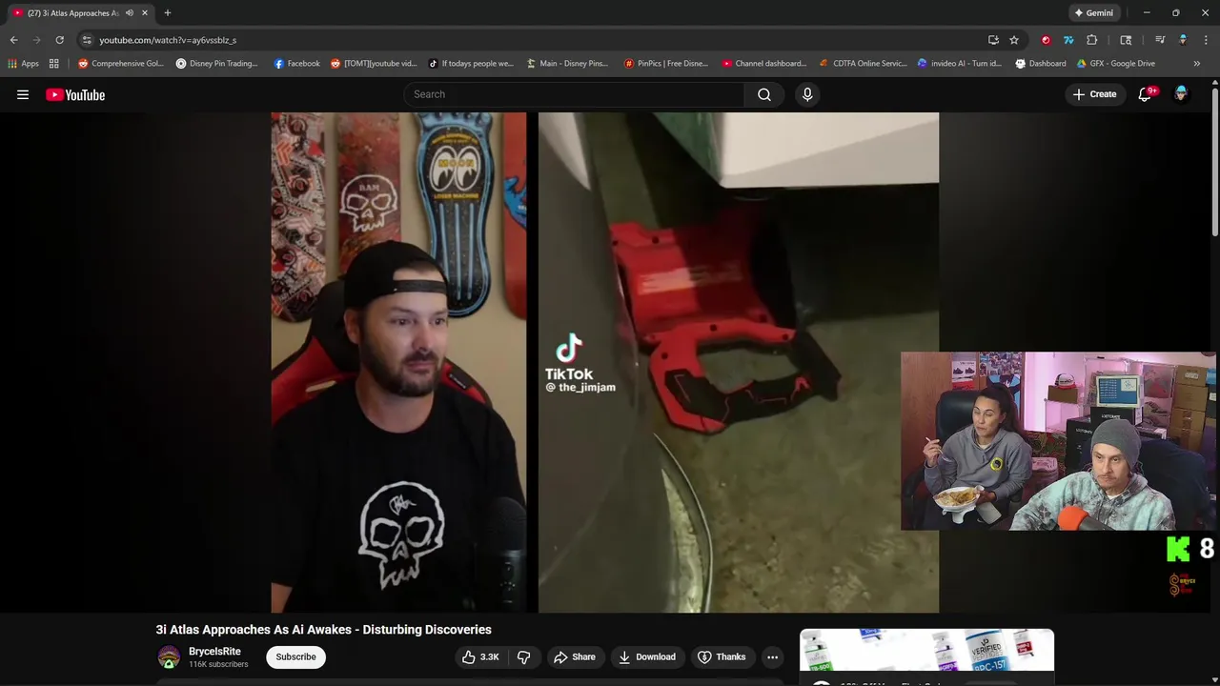Click the Thanks button
The height and width of the screenshot is (686, 1220).
(722, 656)
